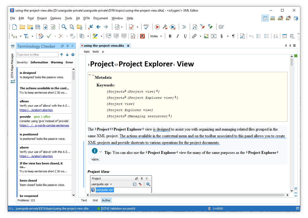308x218 pixels.
Task: Insert a bulleted list icon
Action: (267, 36)
